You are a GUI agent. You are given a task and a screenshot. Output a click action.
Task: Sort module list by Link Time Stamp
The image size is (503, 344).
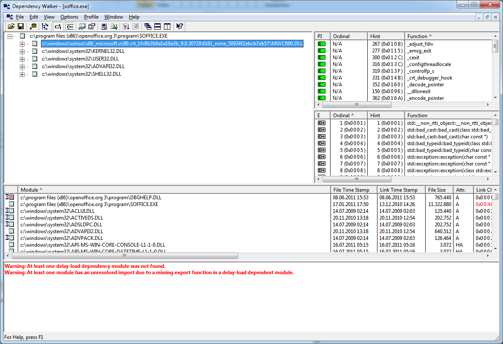point(401,190)
